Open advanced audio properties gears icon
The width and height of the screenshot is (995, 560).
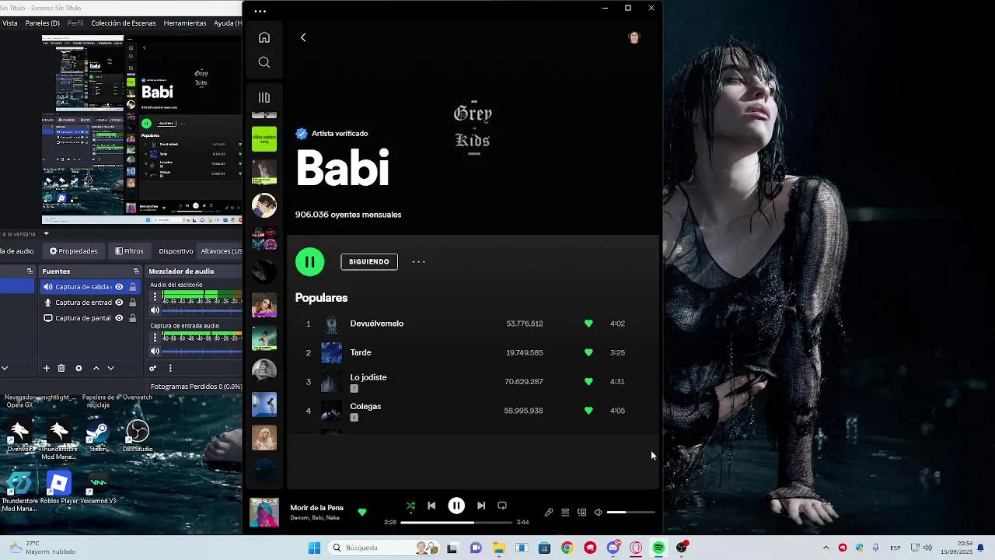point(153,368)
